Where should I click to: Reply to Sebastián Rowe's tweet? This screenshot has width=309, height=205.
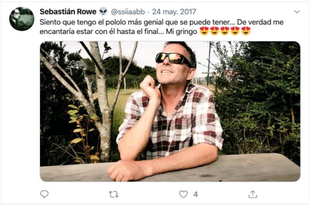point(44,194)
